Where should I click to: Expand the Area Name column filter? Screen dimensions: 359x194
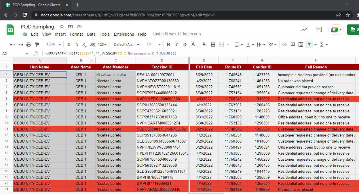92,61
